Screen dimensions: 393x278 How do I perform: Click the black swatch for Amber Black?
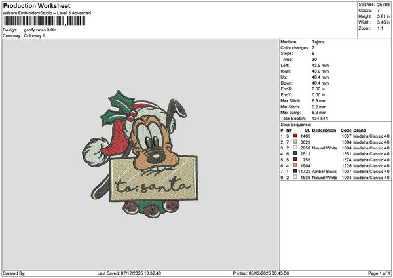(295, 171)
